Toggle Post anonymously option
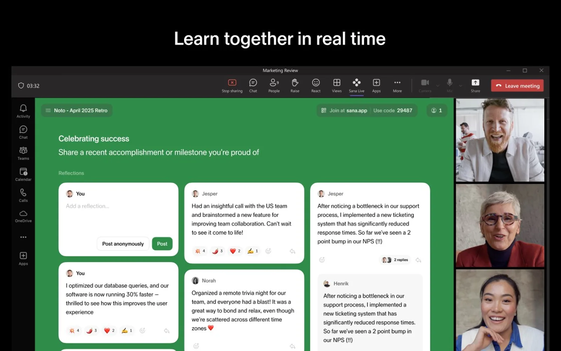The width and height of the screenshot is (561, 351). tap(123, 244)
